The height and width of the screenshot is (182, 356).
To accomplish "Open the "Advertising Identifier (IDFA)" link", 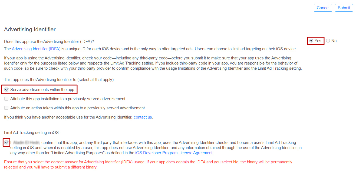I will pos(36,49).
